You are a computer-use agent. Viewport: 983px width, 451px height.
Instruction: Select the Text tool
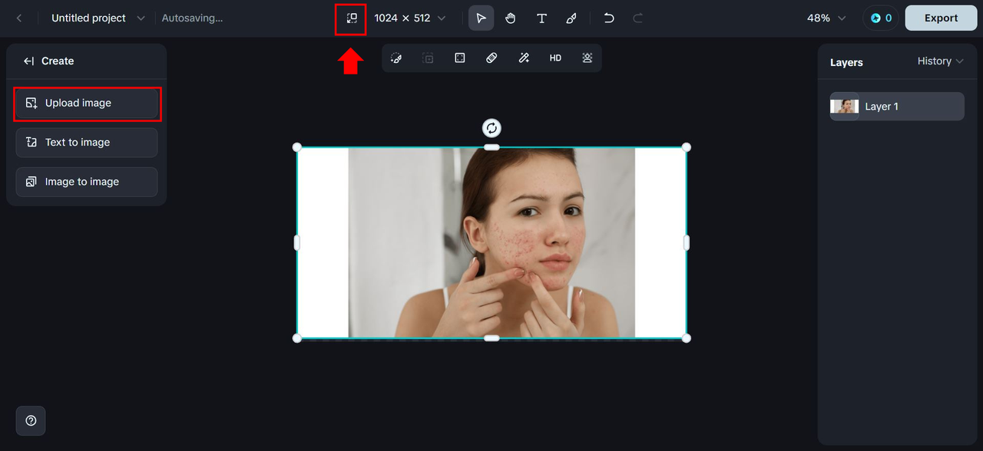541,18
